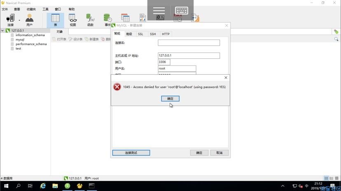
Task: Select the User toolbar icon
Action: point(29,20)
